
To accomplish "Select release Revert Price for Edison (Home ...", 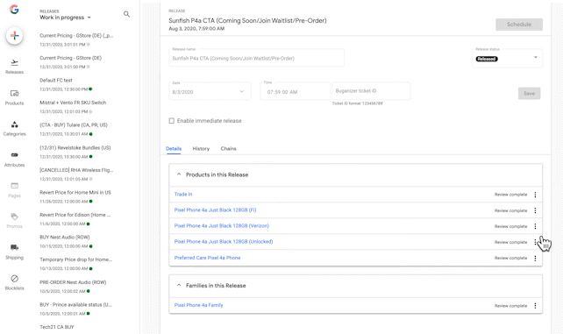I will click(75, 219).
